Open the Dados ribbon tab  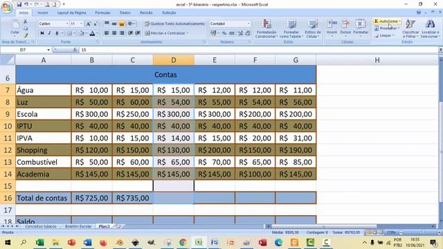click(125, 12)
